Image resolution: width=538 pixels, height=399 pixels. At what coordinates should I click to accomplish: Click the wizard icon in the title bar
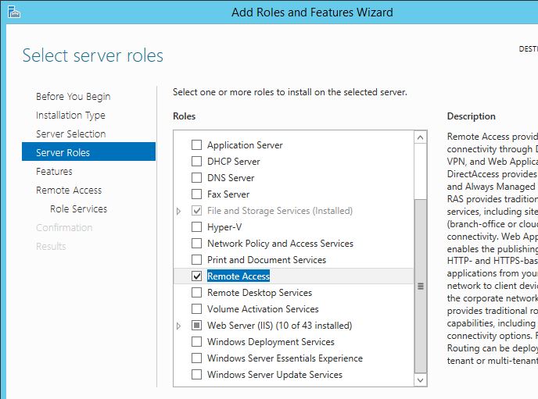click(14, 12)
